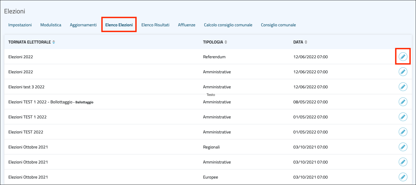Select the Elenco Elezioni tab
This screenshot has height=185, width=416.
(119, 25)
